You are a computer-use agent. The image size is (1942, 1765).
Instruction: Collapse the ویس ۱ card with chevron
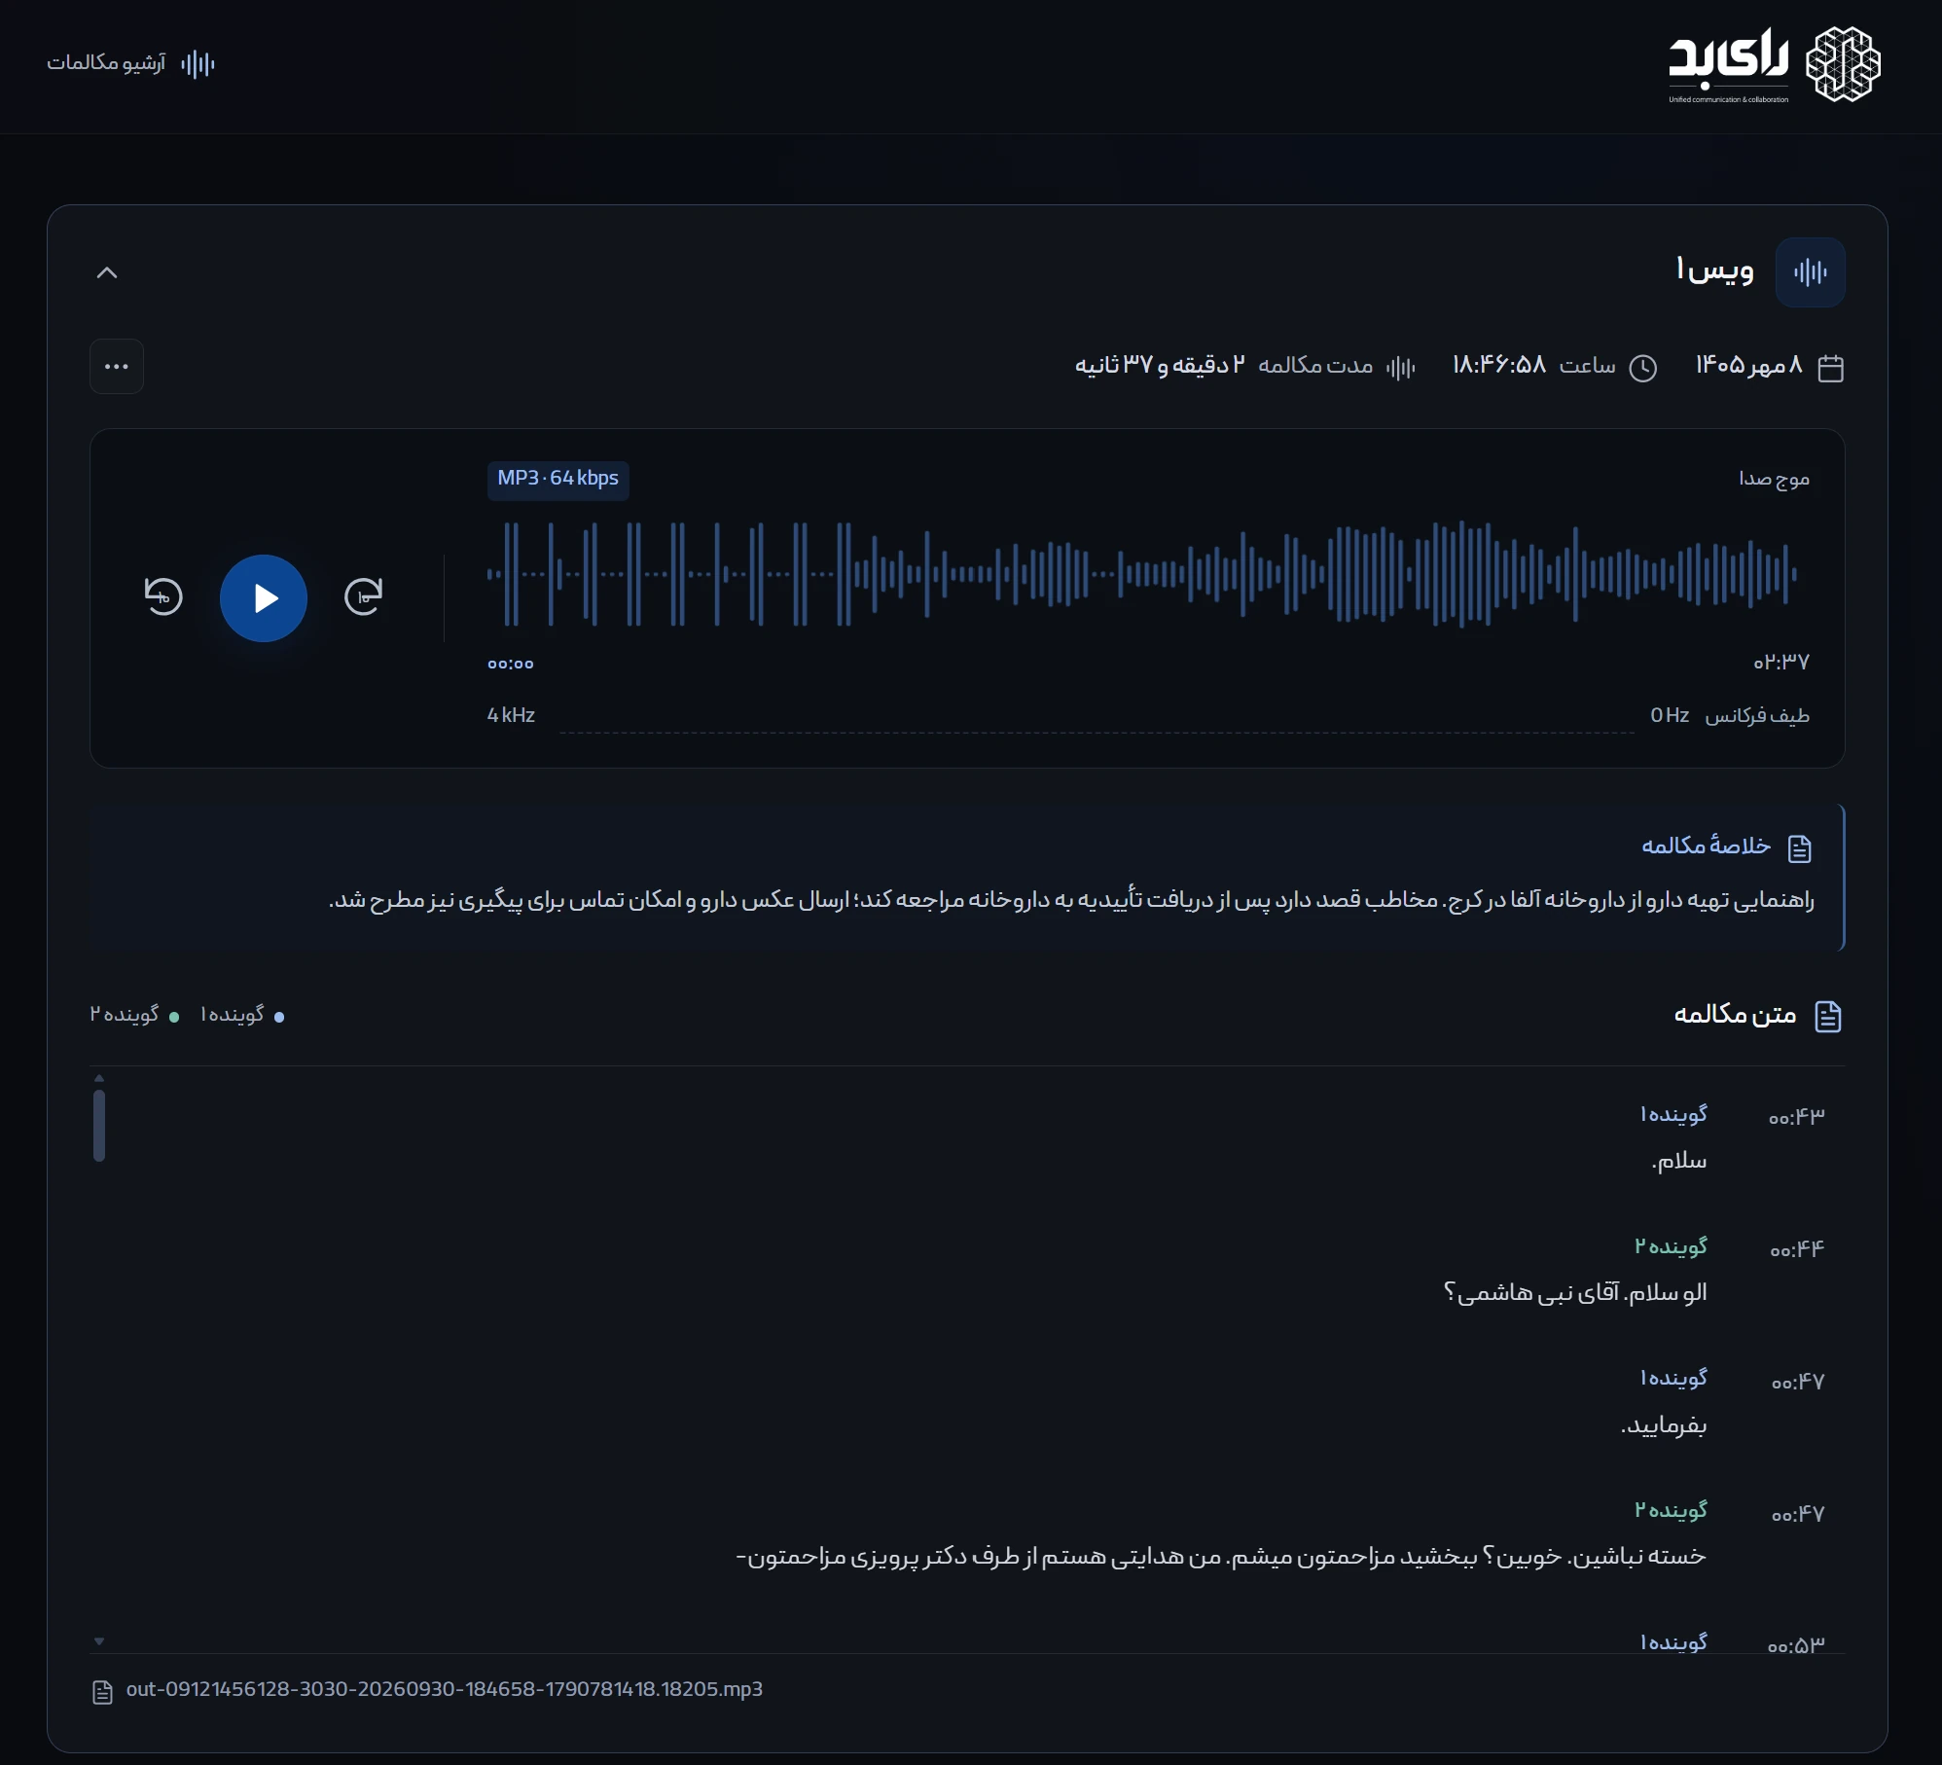coord(107,272)
